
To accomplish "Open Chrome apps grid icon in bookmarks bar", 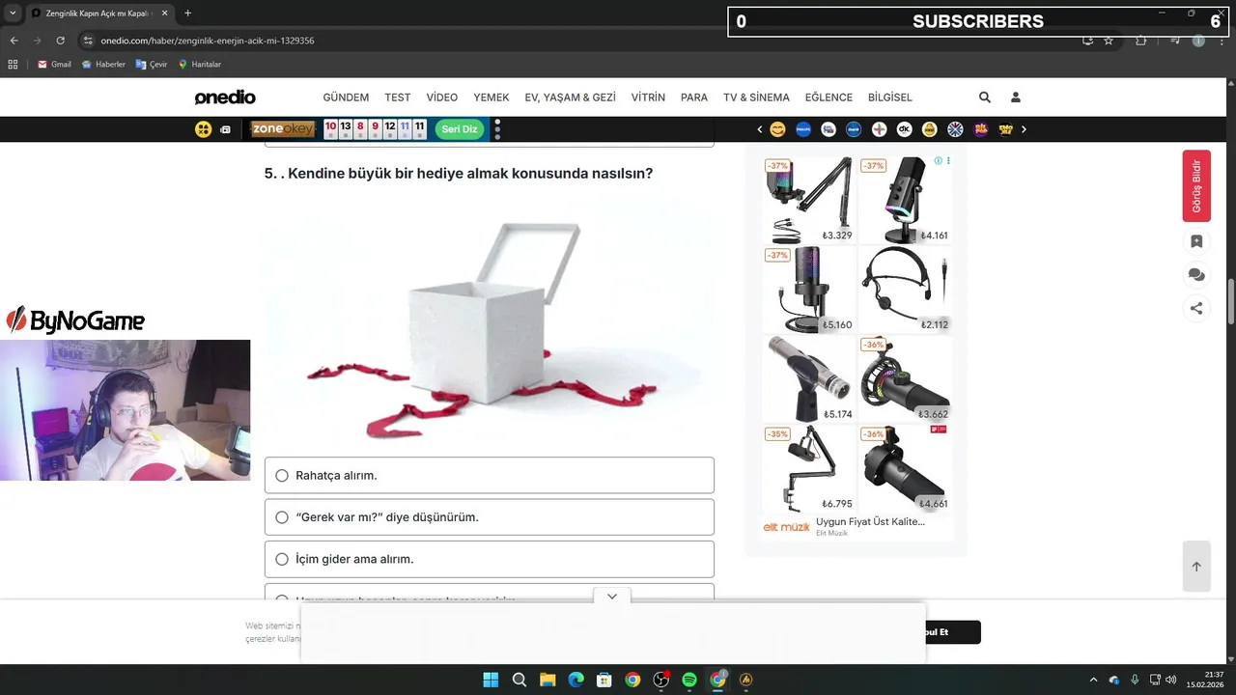I will click(x=13, y=65).
